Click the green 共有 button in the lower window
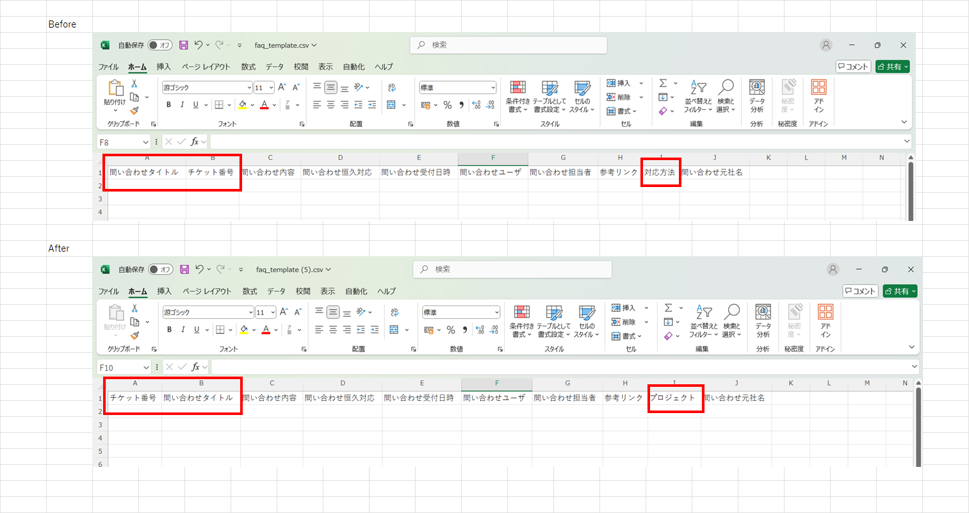Image resolution: width=969 pixels, height=513 pixels. [899, 291]
